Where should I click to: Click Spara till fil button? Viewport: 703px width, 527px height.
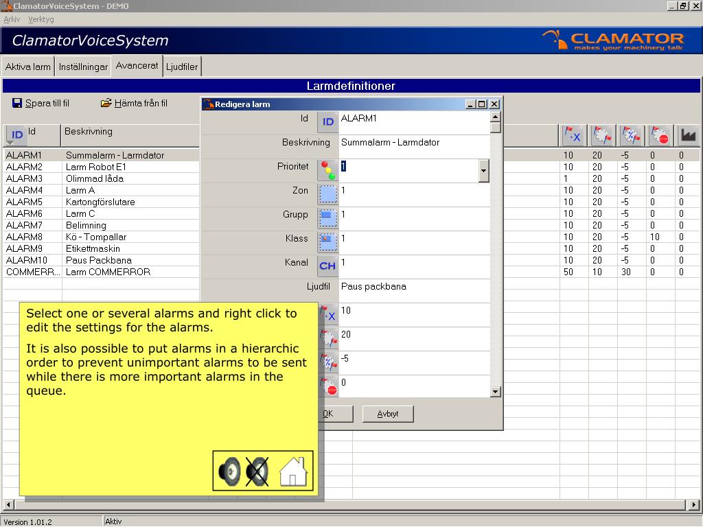pos(41,104)
